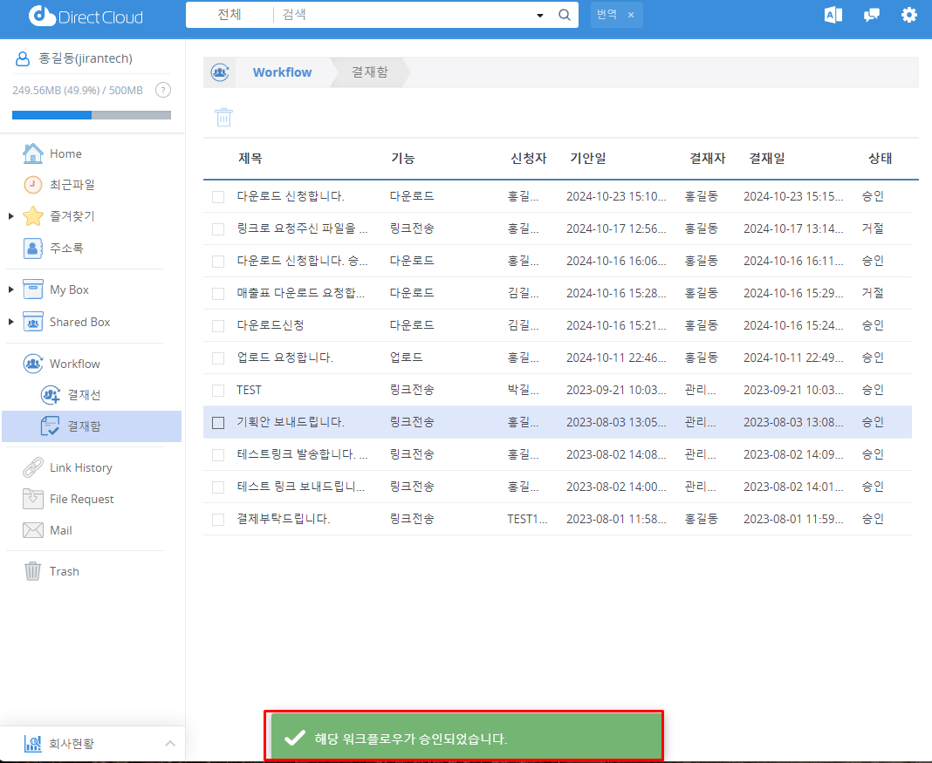Tick the checkbox beside 기획안 보내드립니다.
Image resolution: width=932 pixels, height=763 pixels.
218,423
